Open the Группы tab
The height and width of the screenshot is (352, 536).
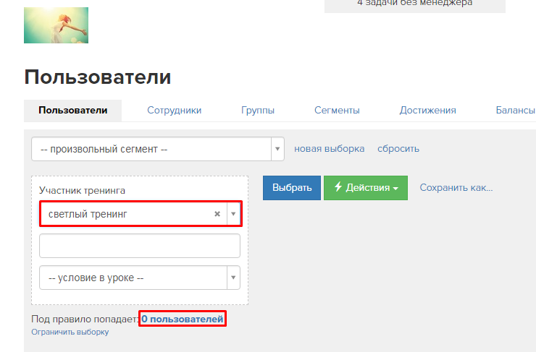pos(258,110)
